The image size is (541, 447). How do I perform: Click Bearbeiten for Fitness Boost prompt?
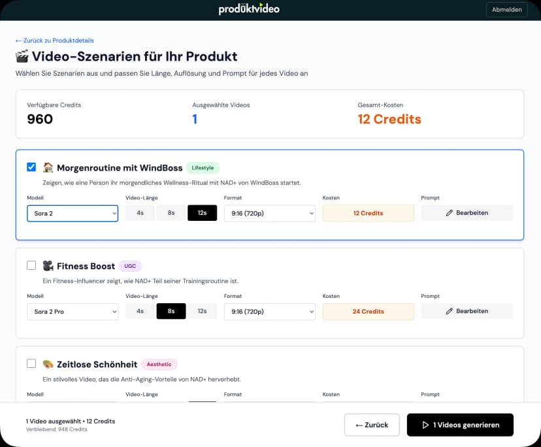point(467,312)
